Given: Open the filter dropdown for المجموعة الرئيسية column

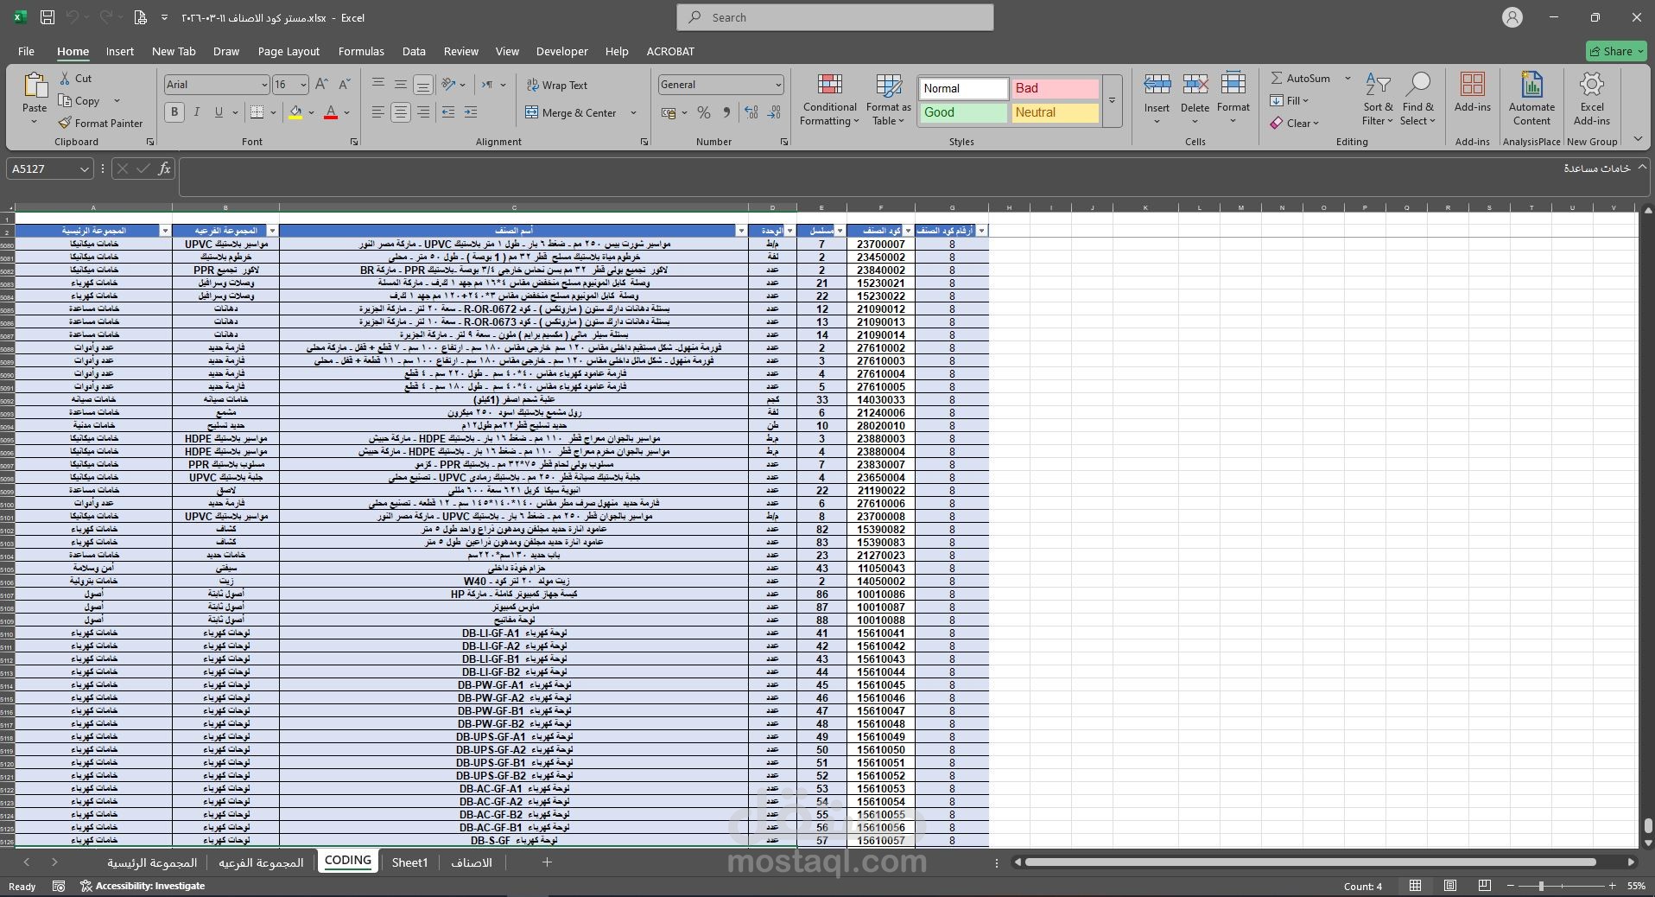Looking at the screenshot, I should click(x=165, y=231).
